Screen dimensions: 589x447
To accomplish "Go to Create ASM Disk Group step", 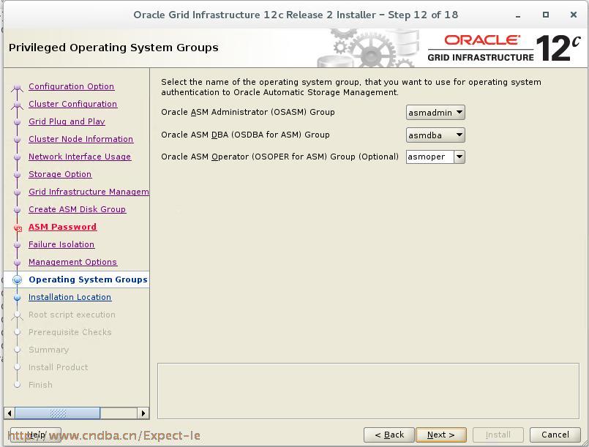I will 77,209.
